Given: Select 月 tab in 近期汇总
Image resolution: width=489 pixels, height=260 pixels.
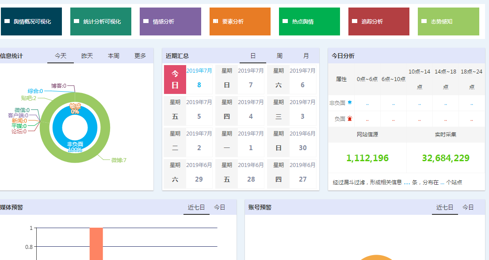Looking at the screenshot, I should [x=306, y=56].
